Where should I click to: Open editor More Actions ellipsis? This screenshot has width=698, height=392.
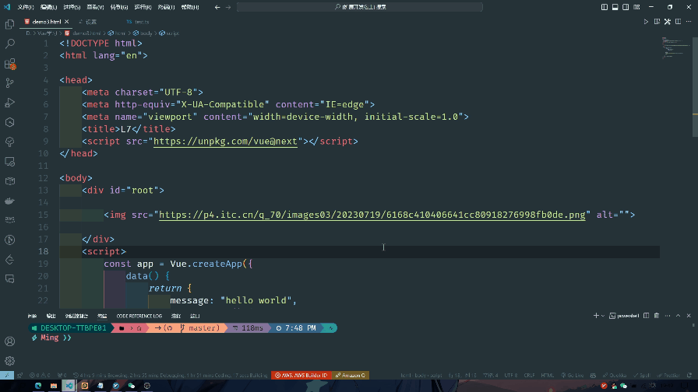click(x=689, y=21)
